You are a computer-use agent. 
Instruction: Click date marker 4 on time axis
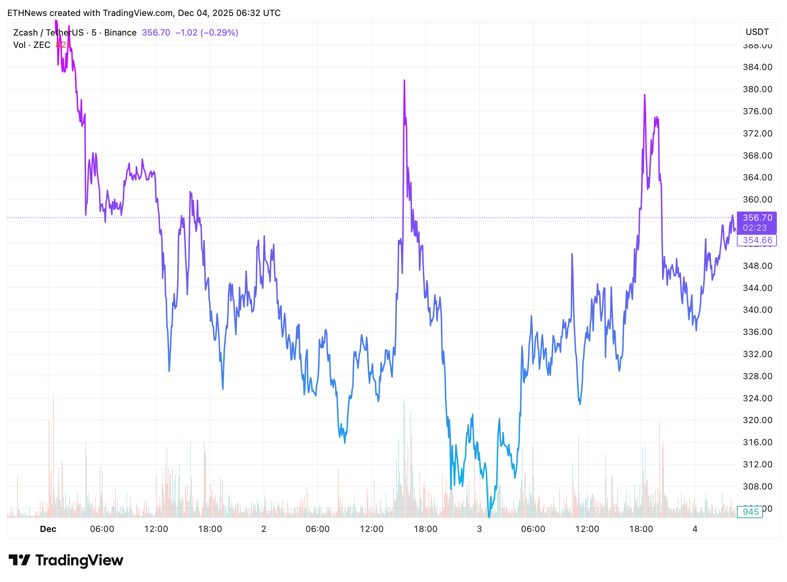pos(695,529)
